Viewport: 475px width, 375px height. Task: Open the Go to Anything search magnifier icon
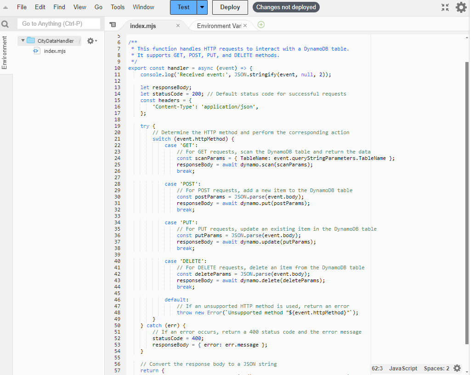point(5,23)
